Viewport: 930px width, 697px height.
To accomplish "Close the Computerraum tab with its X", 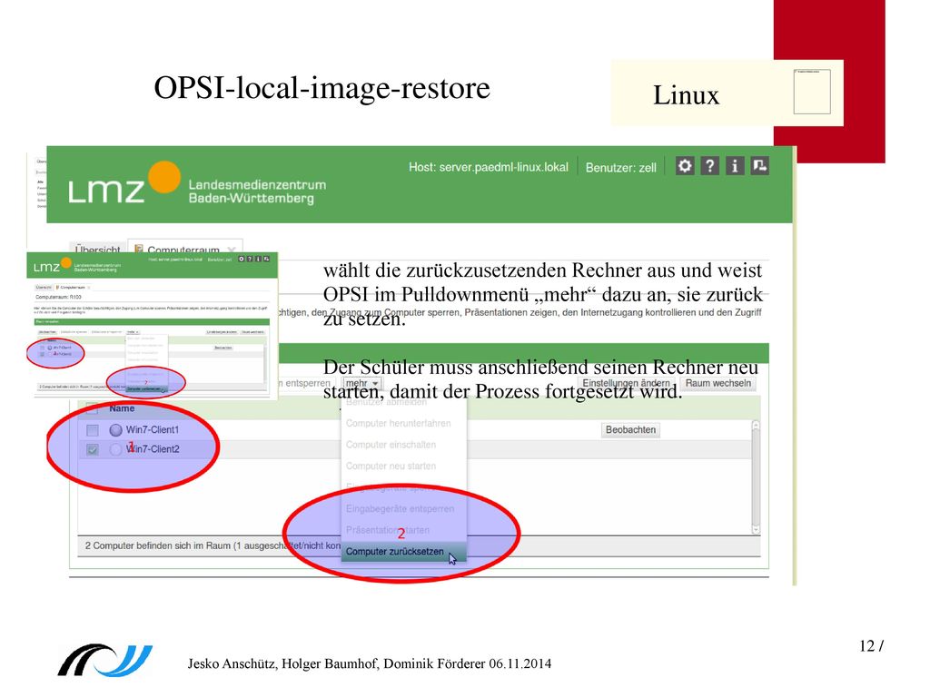I will (x=232, y=250).
